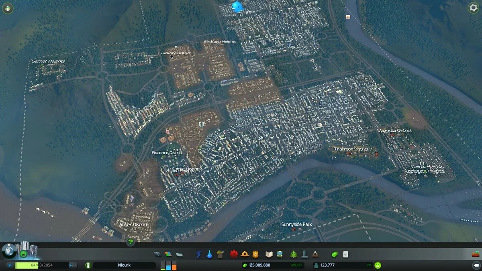
Task: Open the Water and Sewage menu
Action: (x=209, y=254)
